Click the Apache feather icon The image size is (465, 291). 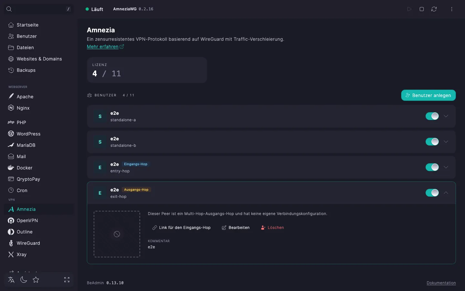tap(11, 97)
